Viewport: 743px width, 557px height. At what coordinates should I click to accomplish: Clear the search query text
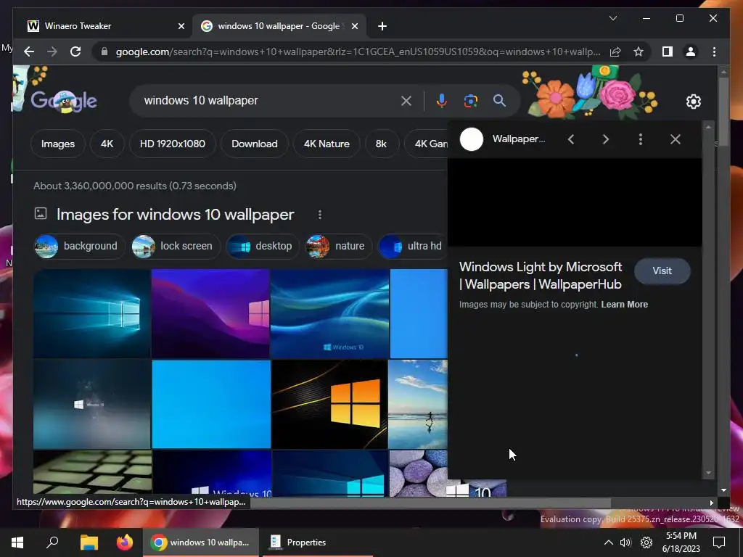point(406,101)
